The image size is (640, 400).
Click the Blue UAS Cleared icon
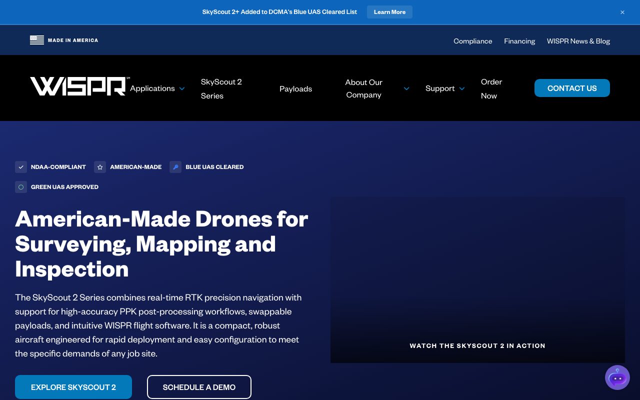tap(175, 167)
